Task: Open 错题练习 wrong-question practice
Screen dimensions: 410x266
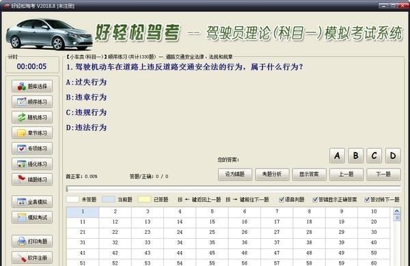Action: [32, 179]
